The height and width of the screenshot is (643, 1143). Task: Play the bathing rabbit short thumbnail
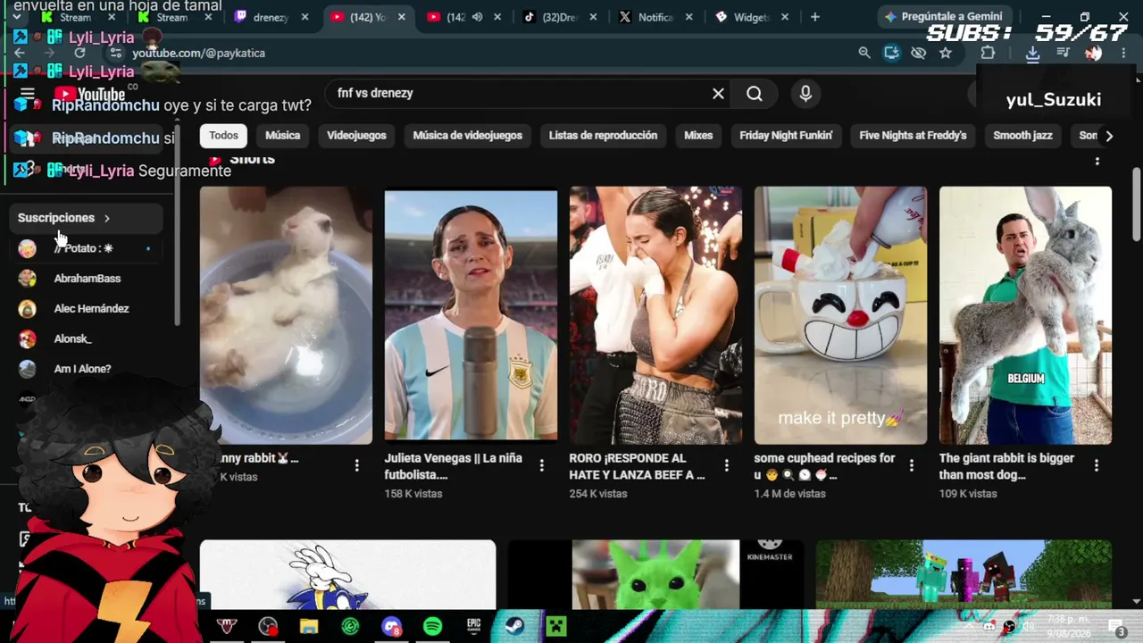[286, 315]
